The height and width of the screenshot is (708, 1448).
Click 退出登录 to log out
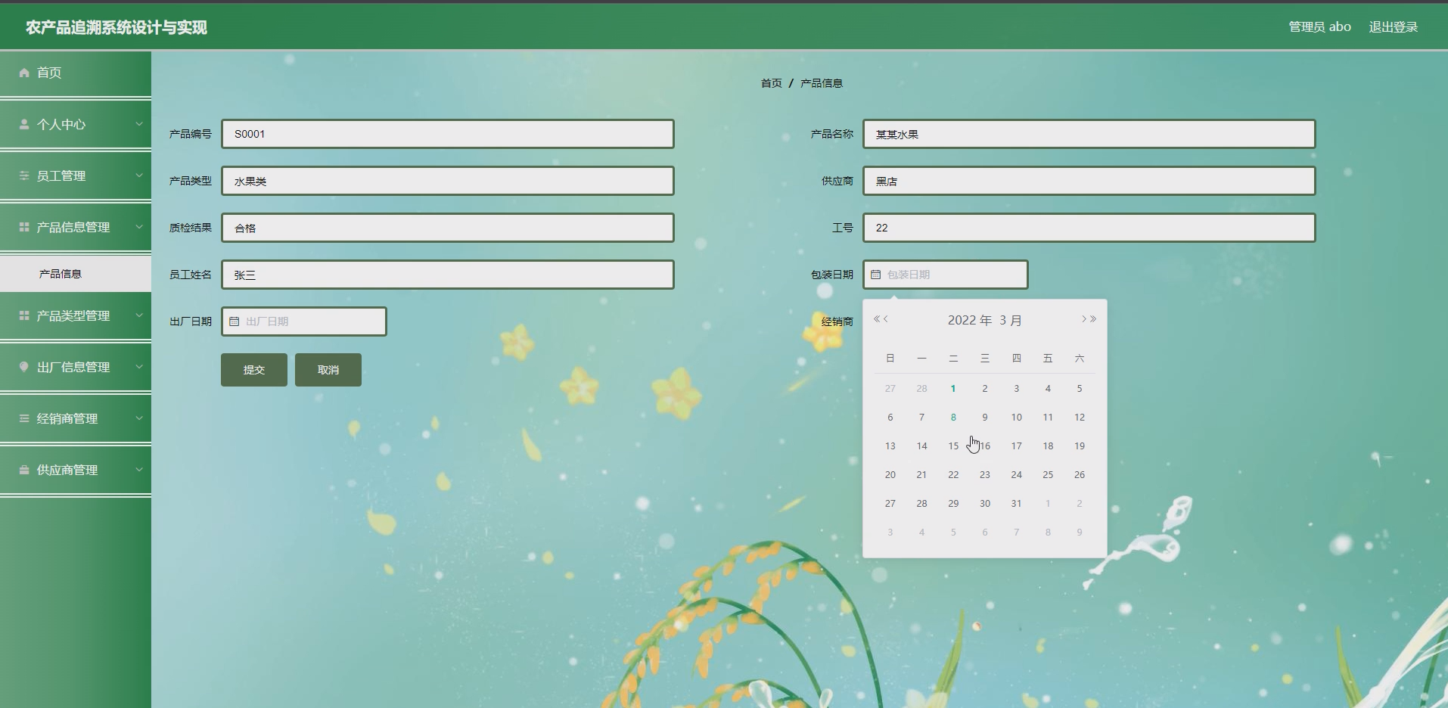point(1394,27)
